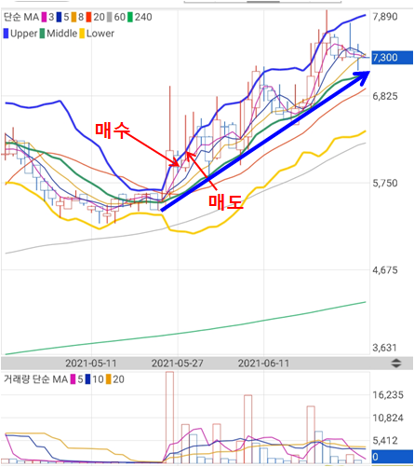Click the 2021-05-27 date label
414x467 pixels.
click(178, 364)
